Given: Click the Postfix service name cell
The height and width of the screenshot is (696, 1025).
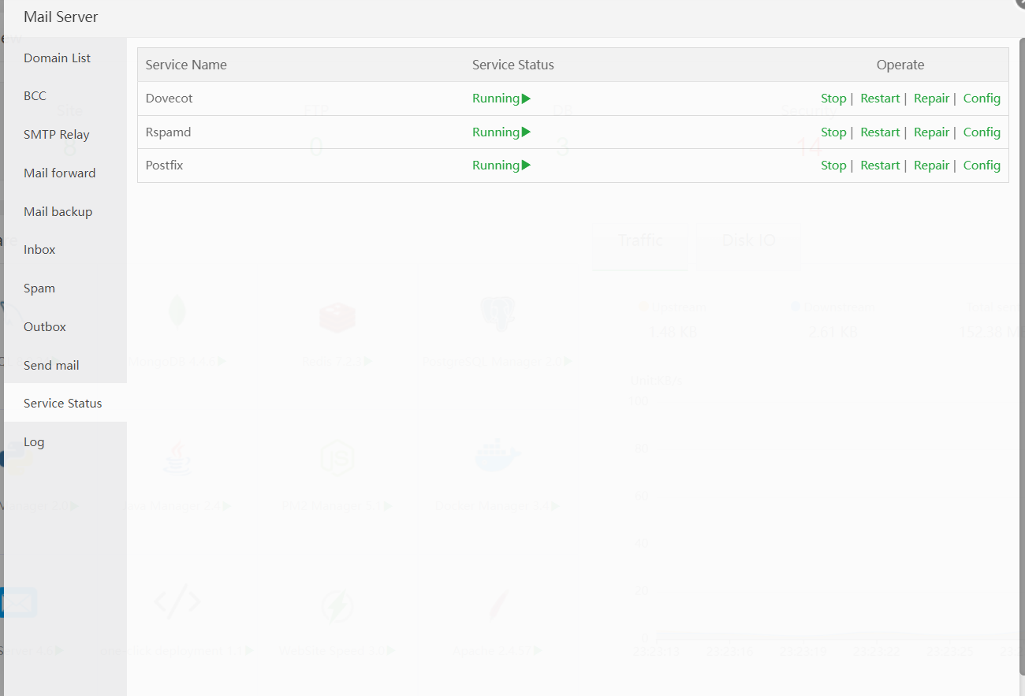Looking at the screenshot, I should [301, 166].
